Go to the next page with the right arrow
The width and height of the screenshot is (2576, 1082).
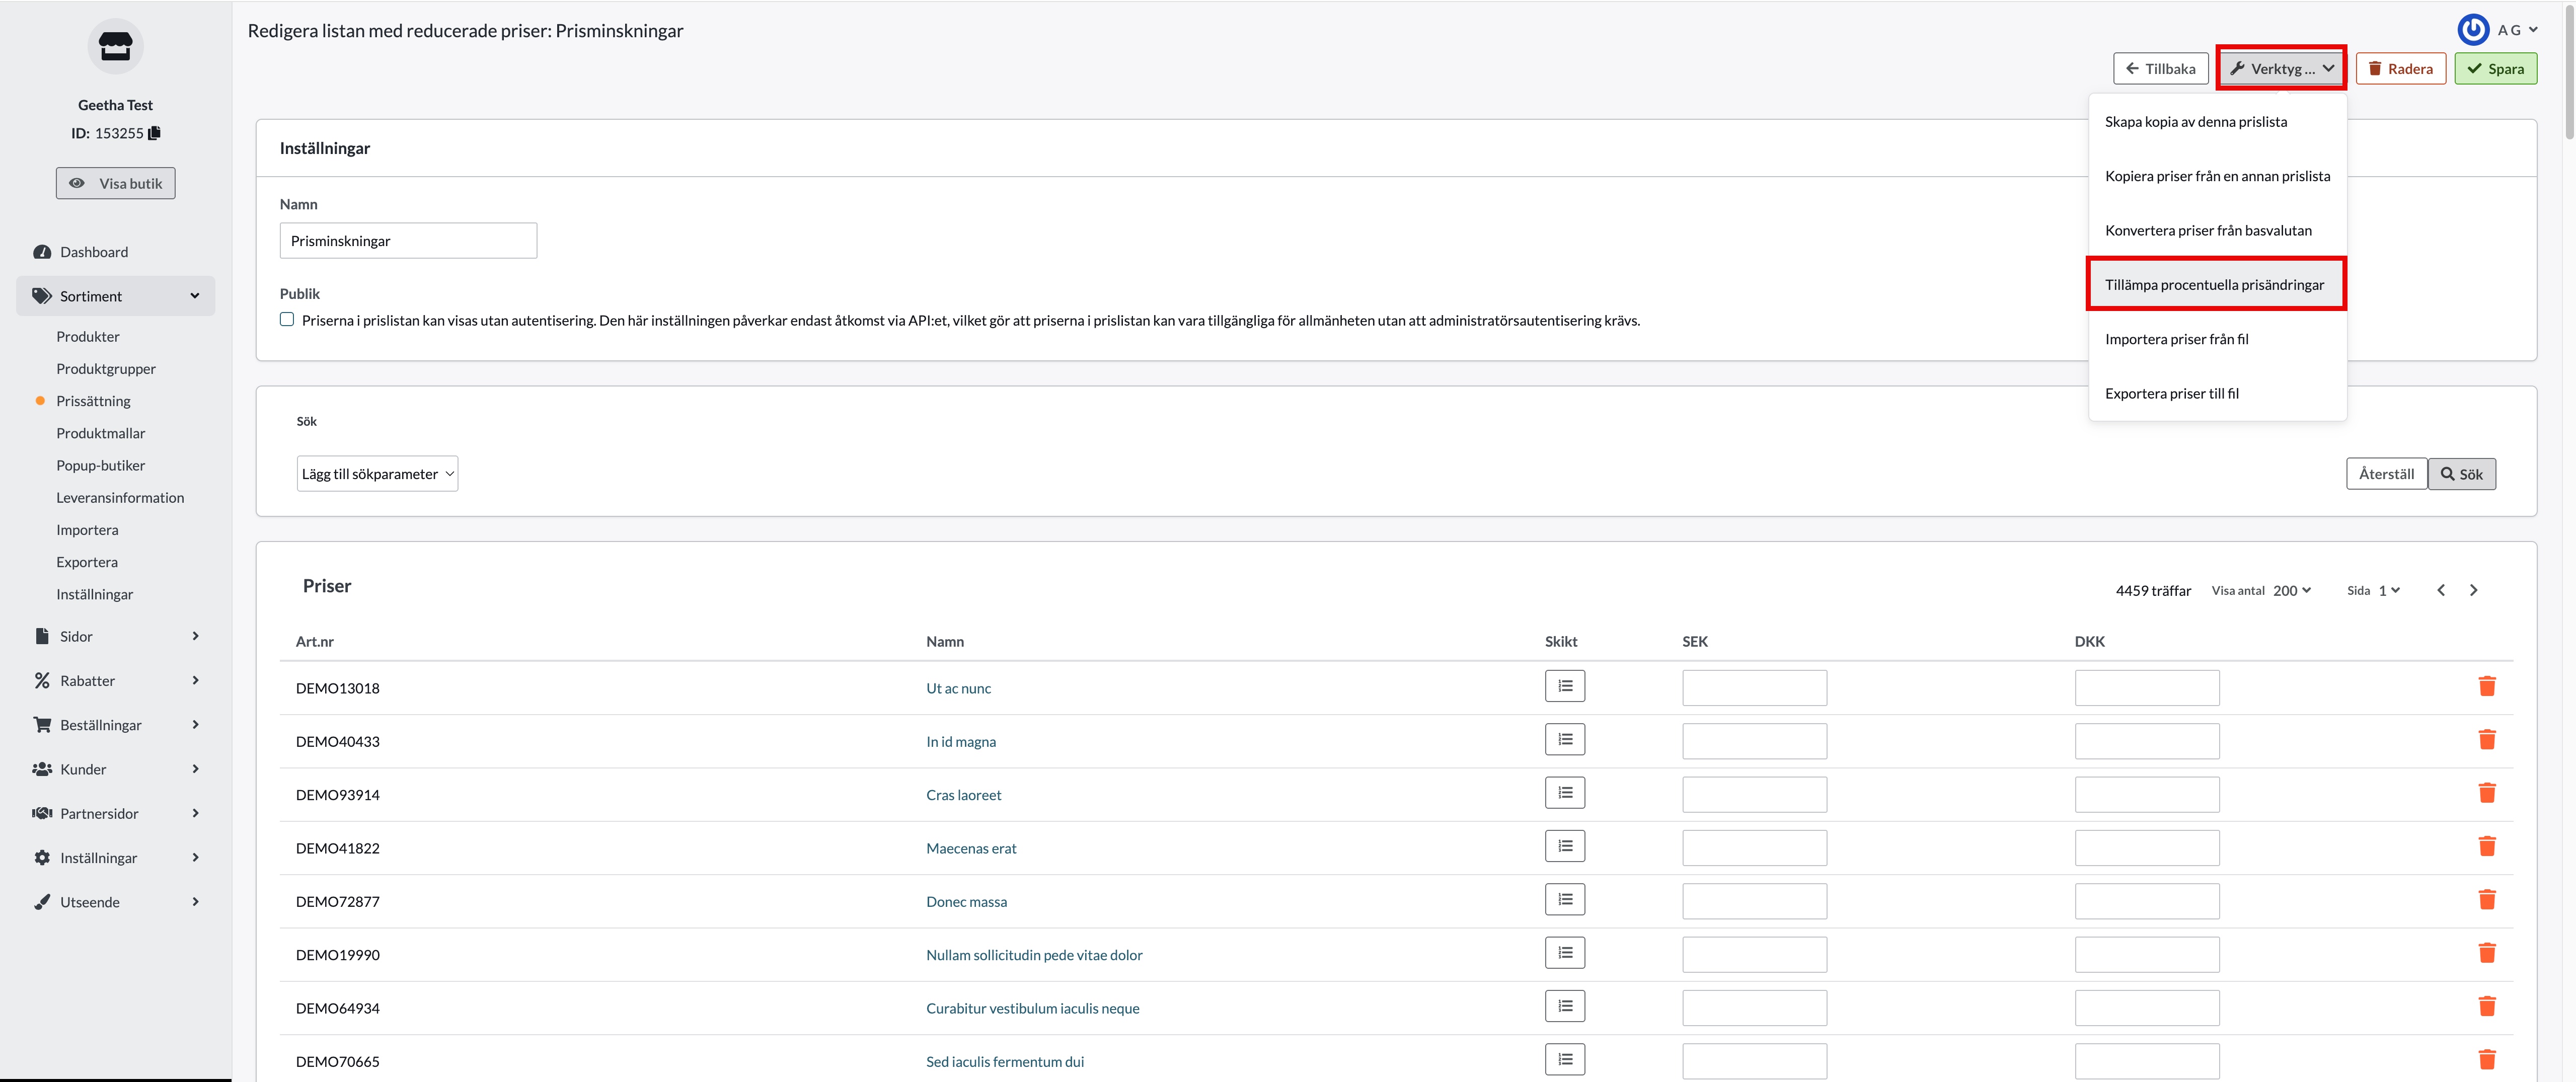pyautogui.click(x=2473, y=590)
